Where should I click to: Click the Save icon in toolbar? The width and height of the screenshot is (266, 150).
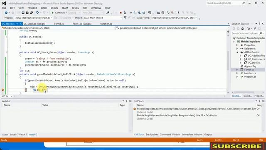point(27,13)
